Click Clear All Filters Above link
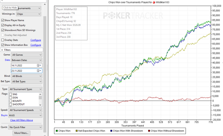Viewport: 223px width, 136px height. (21, 120)
